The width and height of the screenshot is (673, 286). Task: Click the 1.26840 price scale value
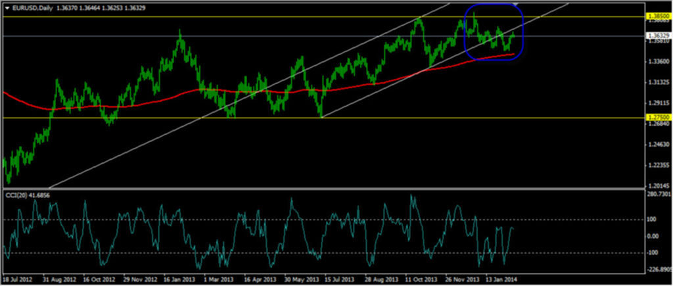(x=658, y=124)
